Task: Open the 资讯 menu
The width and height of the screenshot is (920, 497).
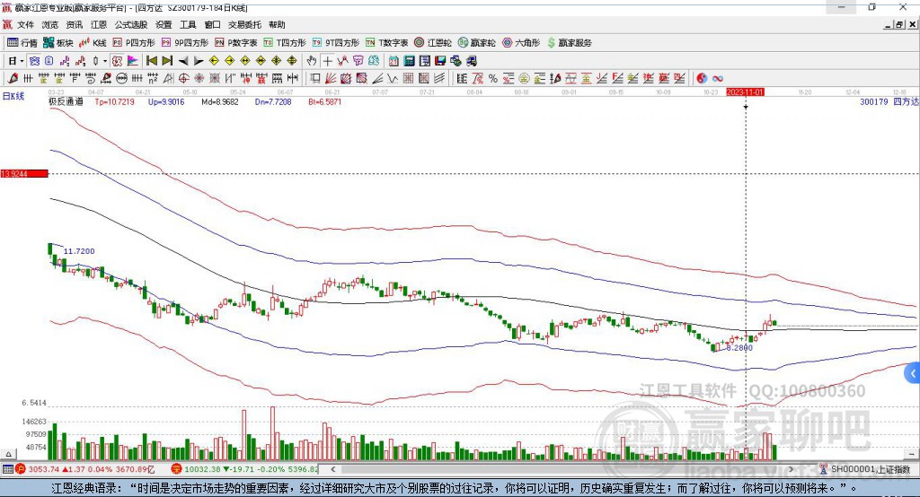Action: [74, 24]
